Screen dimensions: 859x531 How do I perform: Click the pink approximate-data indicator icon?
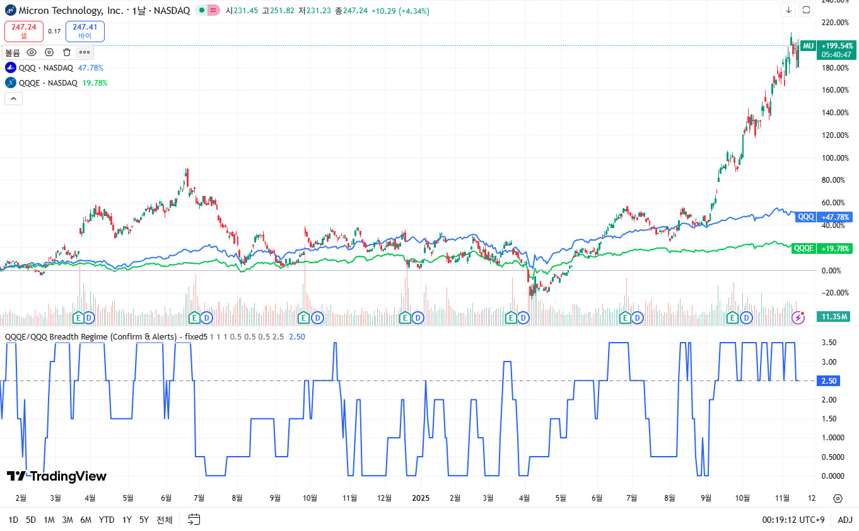(x=214, y=10)
